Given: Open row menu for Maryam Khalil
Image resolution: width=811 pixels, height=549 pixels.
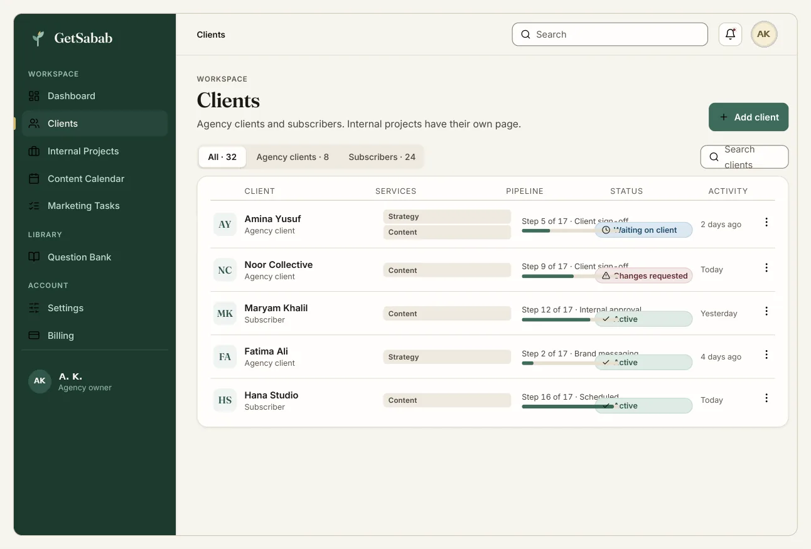Looking at the screenshot, I should click(766, 311).
